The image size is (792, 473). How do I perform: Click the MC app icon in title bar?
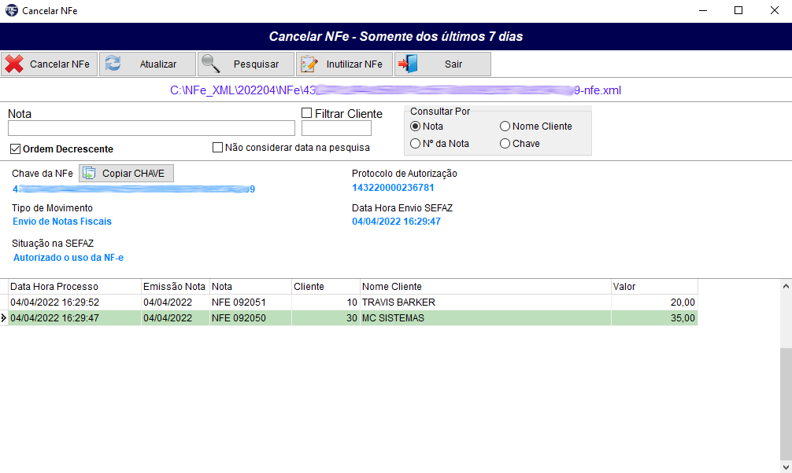coord(11,11)
